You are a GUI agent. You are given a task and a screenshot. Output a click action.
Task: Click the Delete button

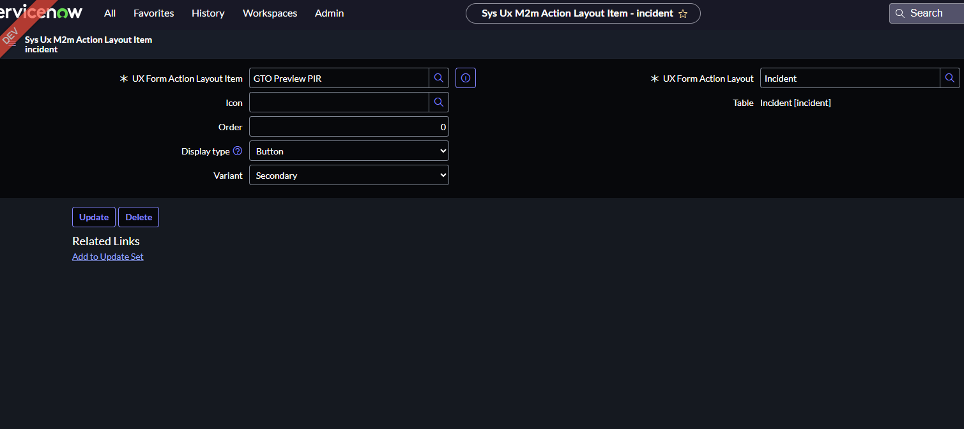point(139,217)
